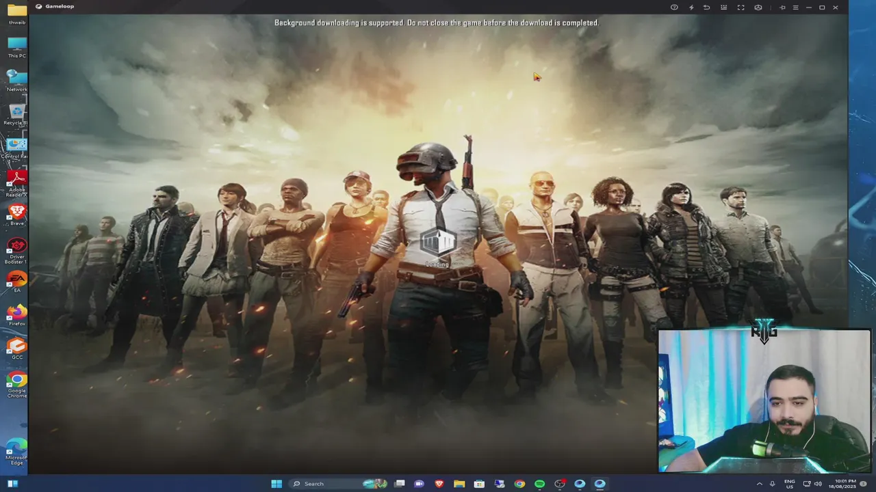Image resolution: width=876 pixels, height=492 pixels.
Task: Select the Adobe Reader X desktop icon
Action: pos(16,183)
